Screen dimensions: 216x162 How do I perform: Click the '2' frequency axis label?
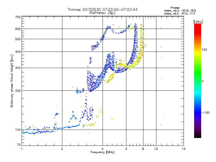[62, 149]
